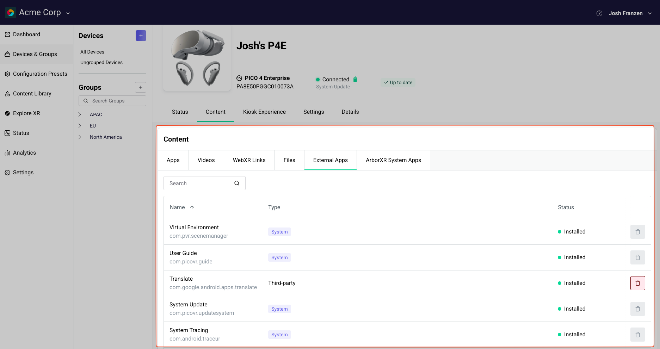The width and height of the screenshot is (660, 349).
Task: Open the Apps content tab
Action: (173, 160)
